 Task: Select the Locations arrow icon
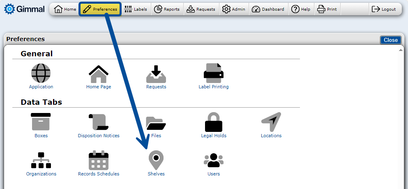click(271, 122)
